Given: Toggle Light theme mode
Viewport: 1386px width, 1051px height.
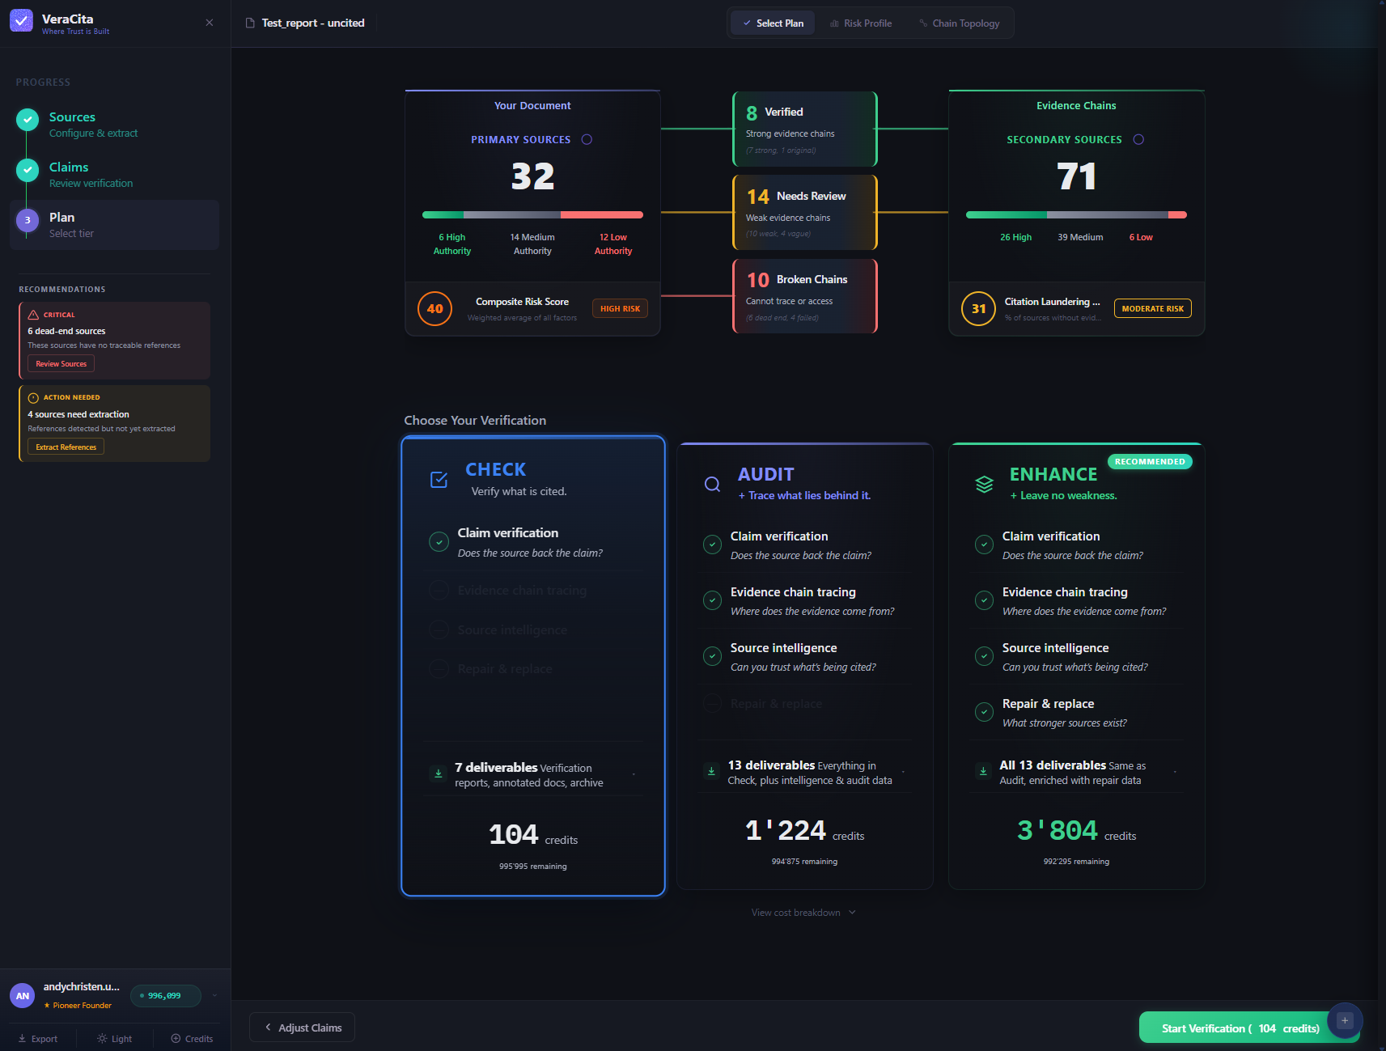Looking at the screenshot, I should 114,1039.
